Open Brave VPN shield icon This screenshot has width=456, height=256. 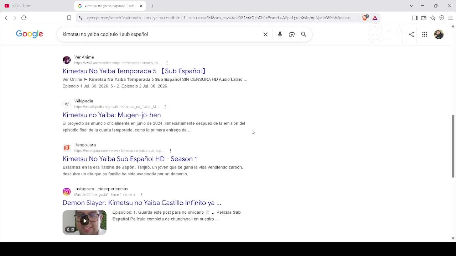[x=442, y=18]
